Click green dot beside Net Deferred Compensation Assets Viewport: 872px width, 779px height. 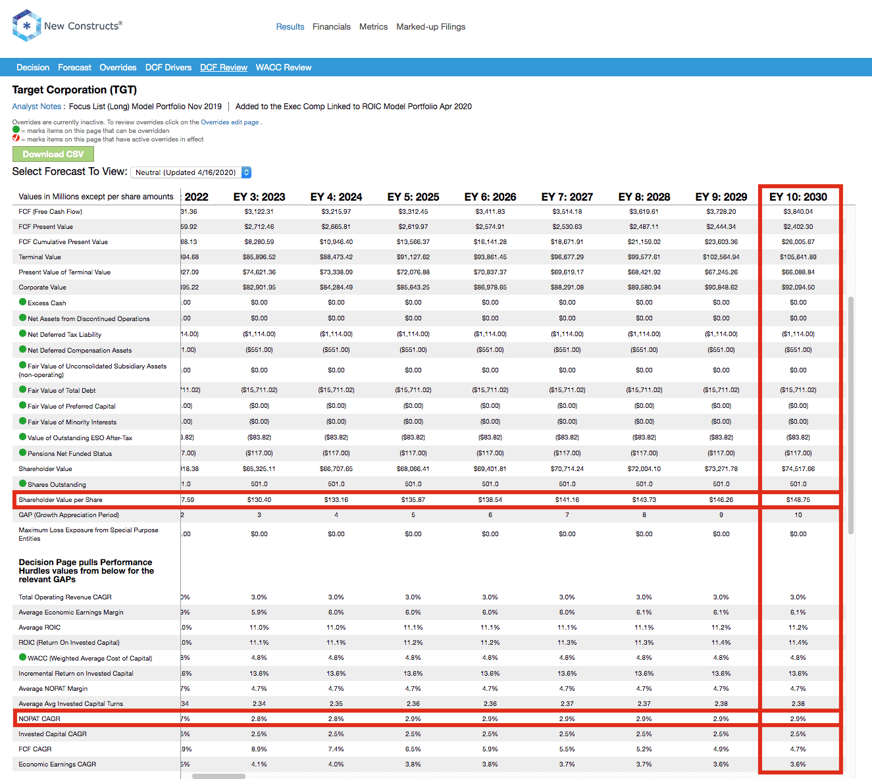pos(23,349)
